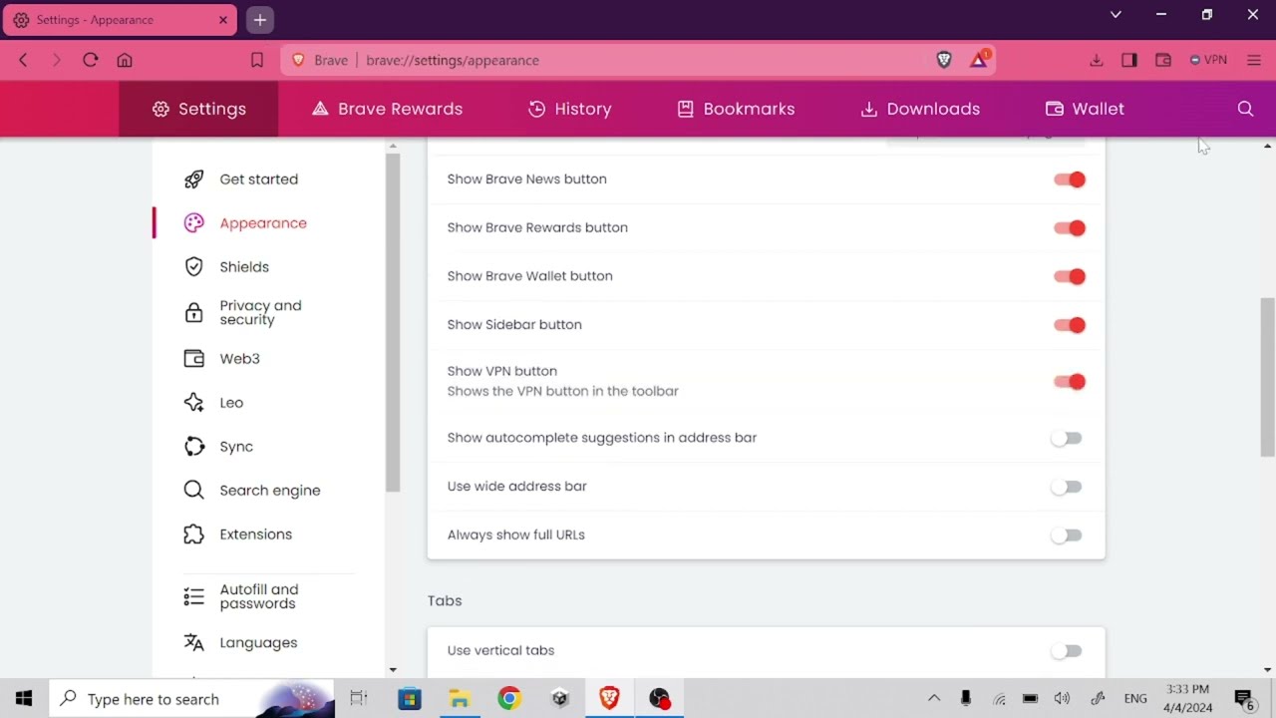Viewport: 1276px width, 718px height.
Task: Click the ENG language indicator
Action: 1134,699
